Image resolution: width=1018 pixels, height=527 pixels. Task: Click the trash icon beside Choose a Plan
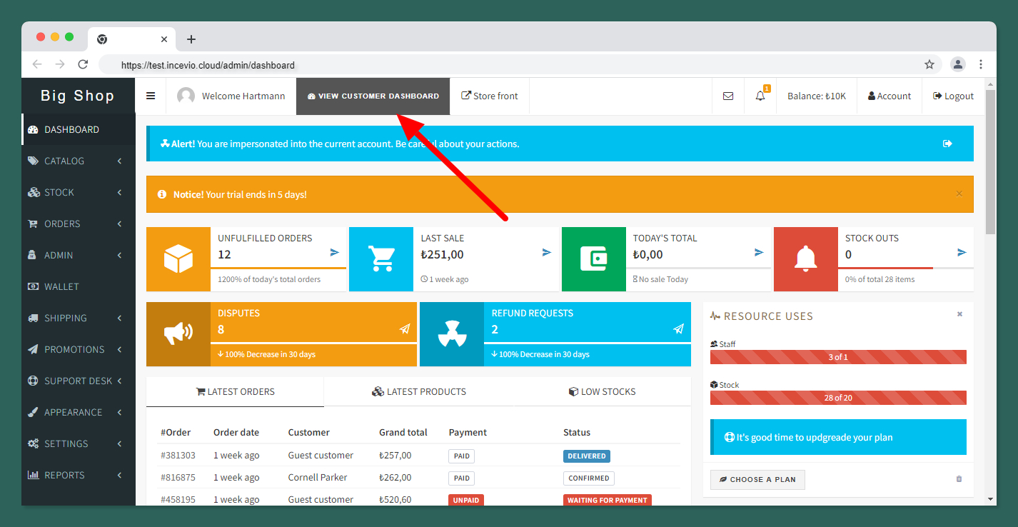click(959, 479)
